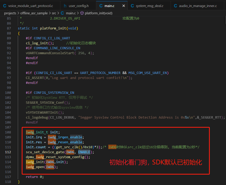The height and width of the screenshot is (185, 226).
Task: Click the C file icon on main.c tab
Action: tap(101, 6)
